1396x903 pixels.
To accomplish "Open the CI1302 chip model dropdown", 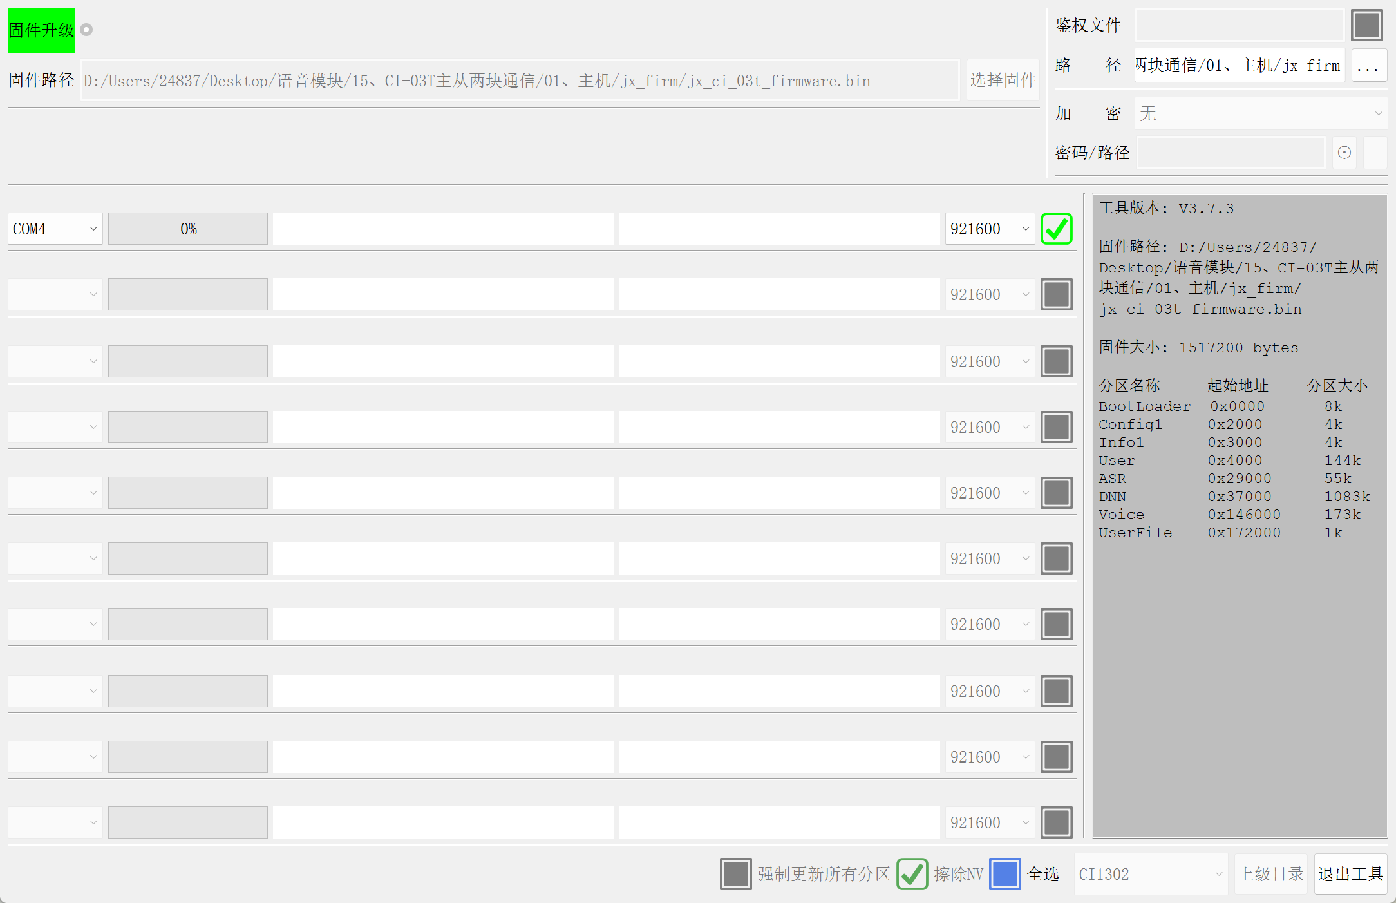I will pyautogui.click(x=1150, y=875).
